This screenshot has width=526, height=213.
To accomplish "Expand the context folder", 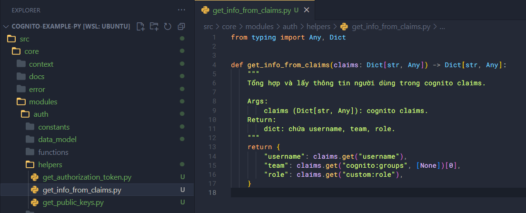I will pos(41,64).
